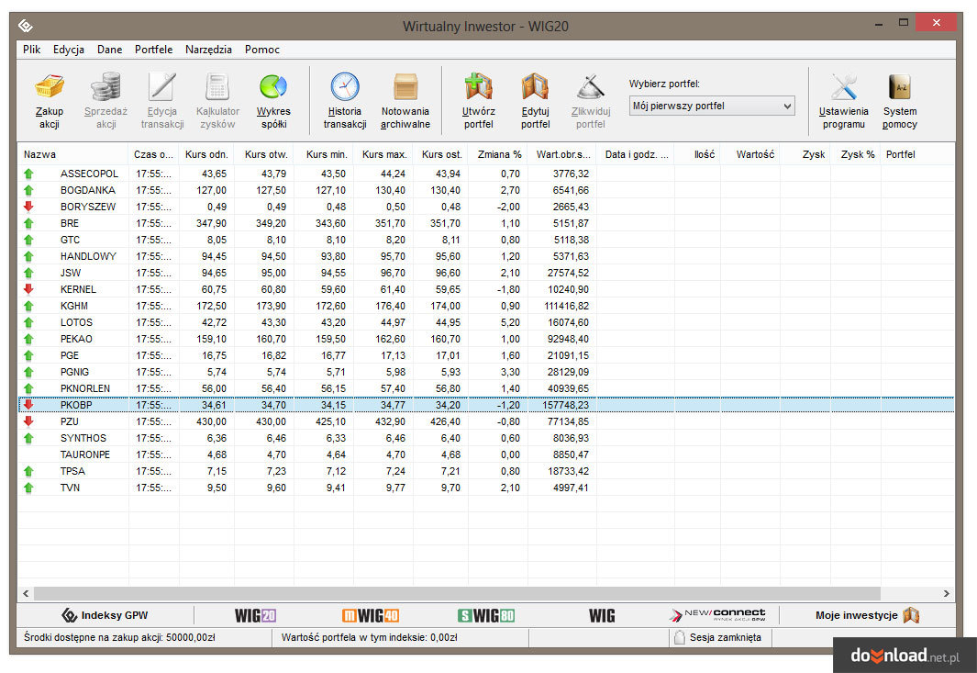The width and height of the screenshot is (977, 673).
Task: Click the scrollbar right arrow
Action: pos(947,593)
